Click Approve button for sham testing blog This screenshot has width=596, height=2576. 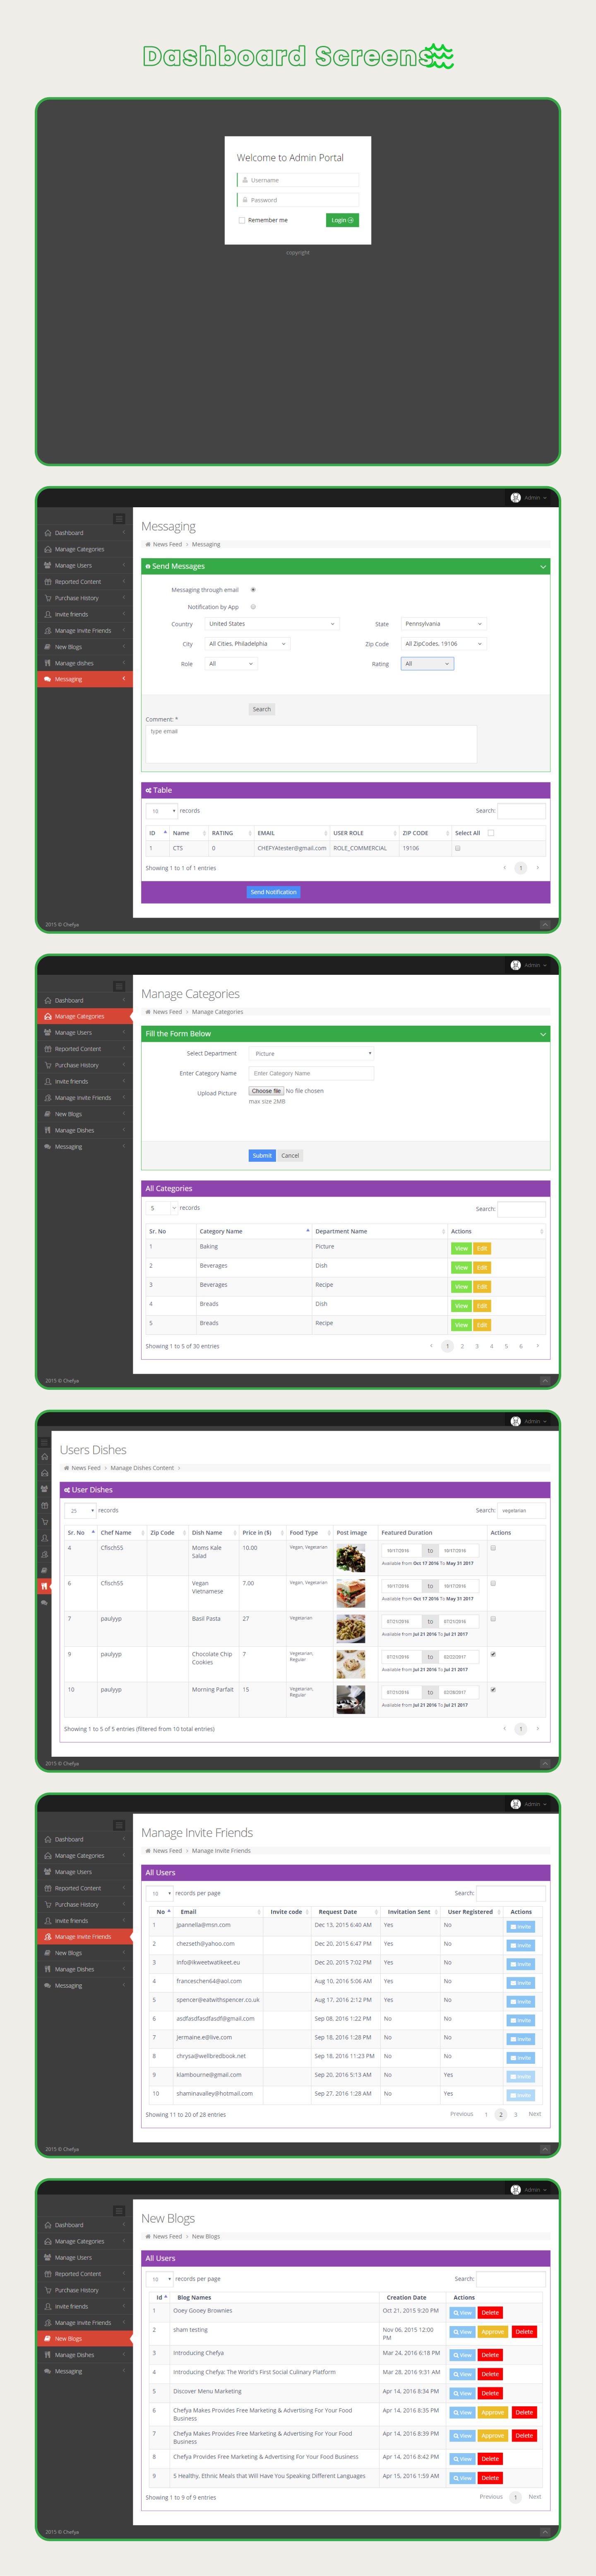tap(492, 2331)
